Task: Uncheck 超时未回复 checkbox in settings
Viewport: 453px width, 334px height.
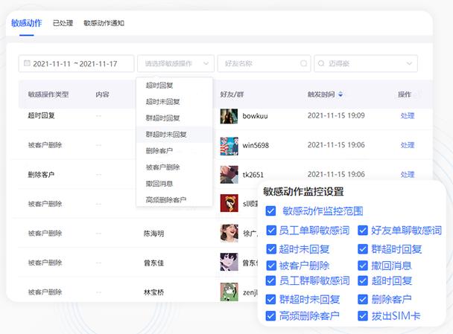Action: pyautogui.click(x=270, y=249)
